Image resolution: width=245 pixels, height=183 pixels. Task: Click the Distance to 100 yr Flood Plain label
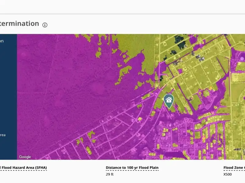(x=132, y=168)
